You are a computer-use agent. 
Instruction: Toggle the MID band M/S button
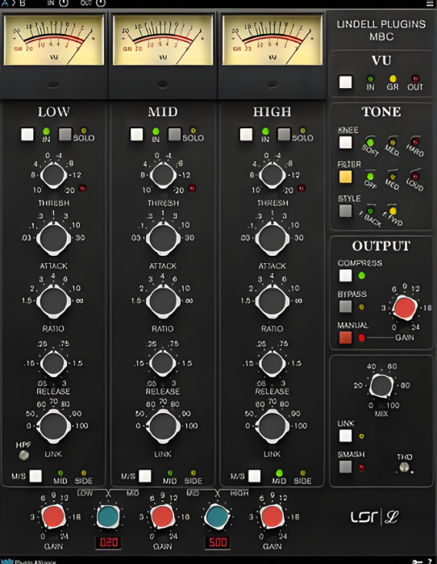coord(145,476)
